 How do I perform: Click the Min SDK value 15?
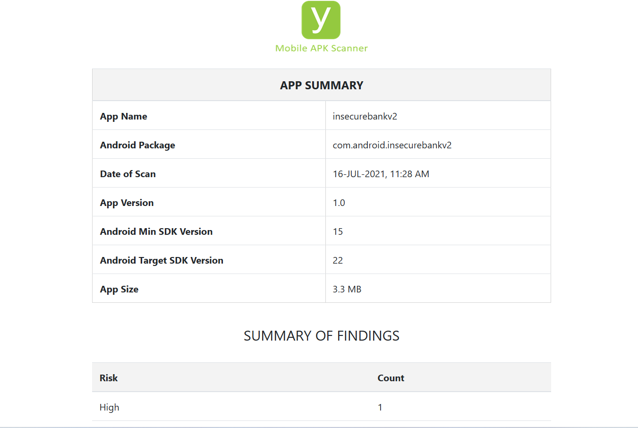(336, 231)
